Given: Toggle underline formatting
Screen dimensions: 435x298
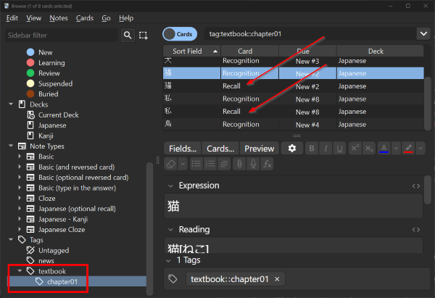Looking at the screenshot, I should click(x=339, y=149).
